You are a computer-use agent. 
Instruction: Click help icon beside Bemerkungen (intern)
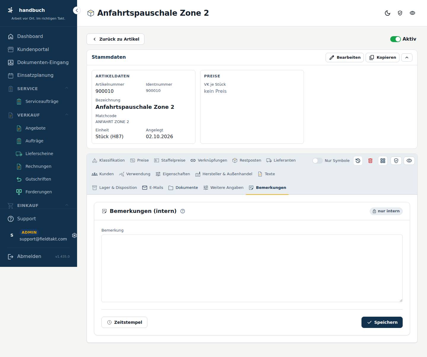pos(183,211)
